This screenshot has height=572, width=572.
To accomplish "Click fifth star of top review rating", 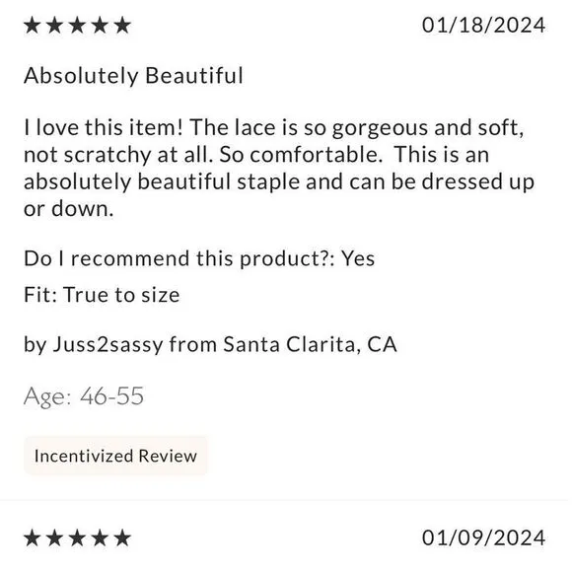I will click(122, 26).
